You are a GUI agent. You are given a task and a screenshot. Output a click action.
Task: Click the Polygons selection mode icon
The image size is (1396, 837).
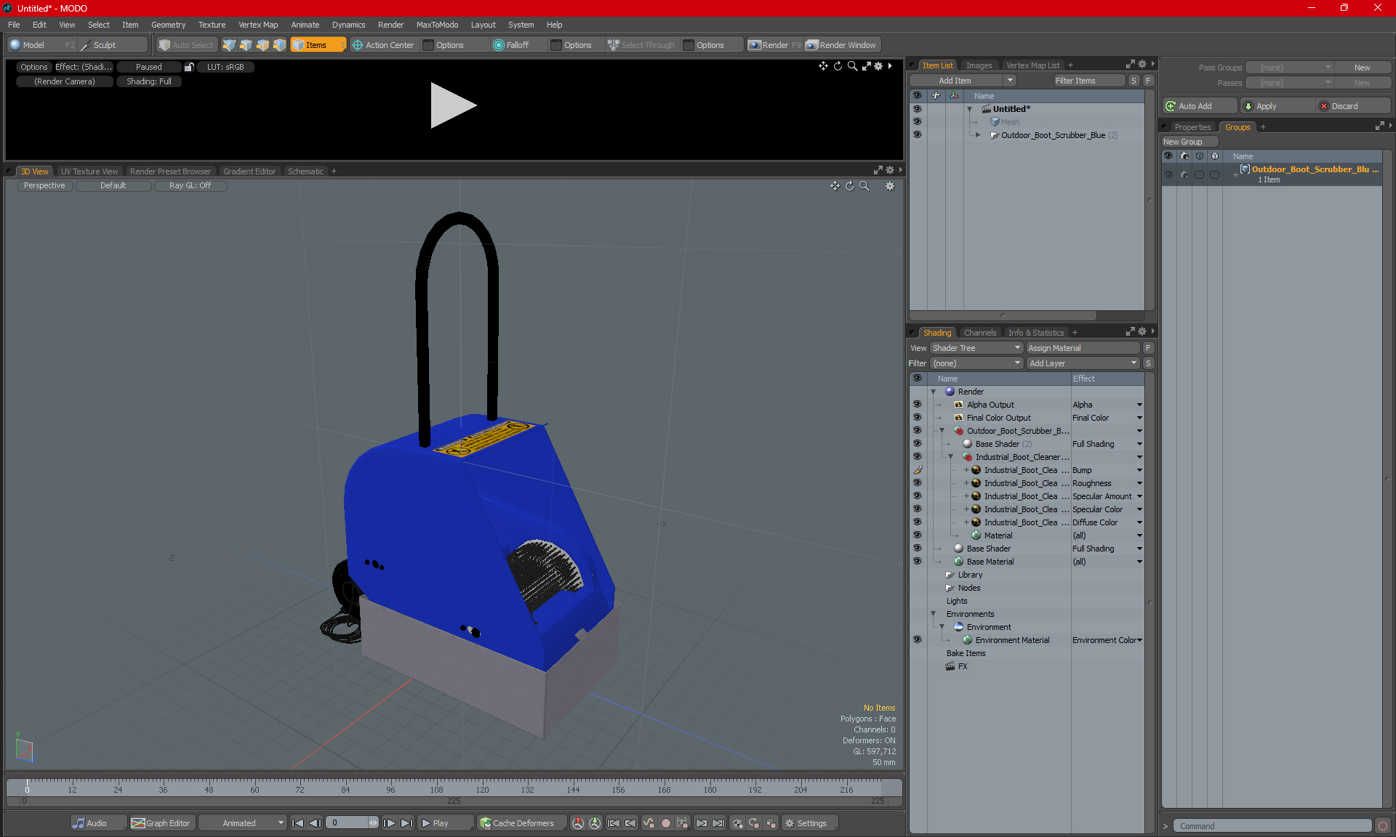262,45
